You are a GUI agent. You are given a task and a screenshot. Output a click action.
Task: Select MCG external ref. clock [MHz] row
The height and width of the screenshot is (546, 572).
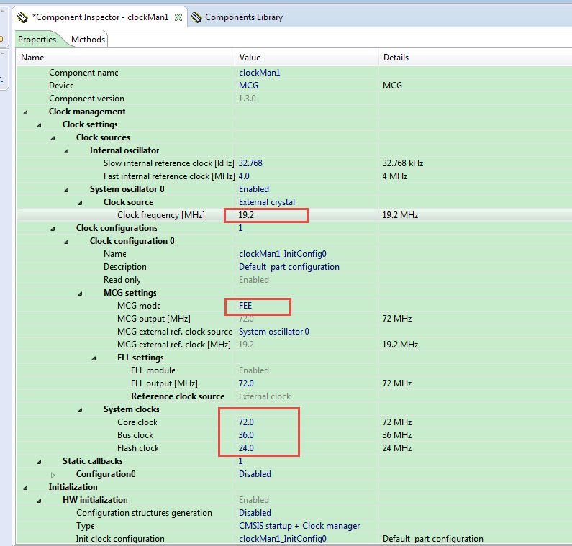coord(294,345)
